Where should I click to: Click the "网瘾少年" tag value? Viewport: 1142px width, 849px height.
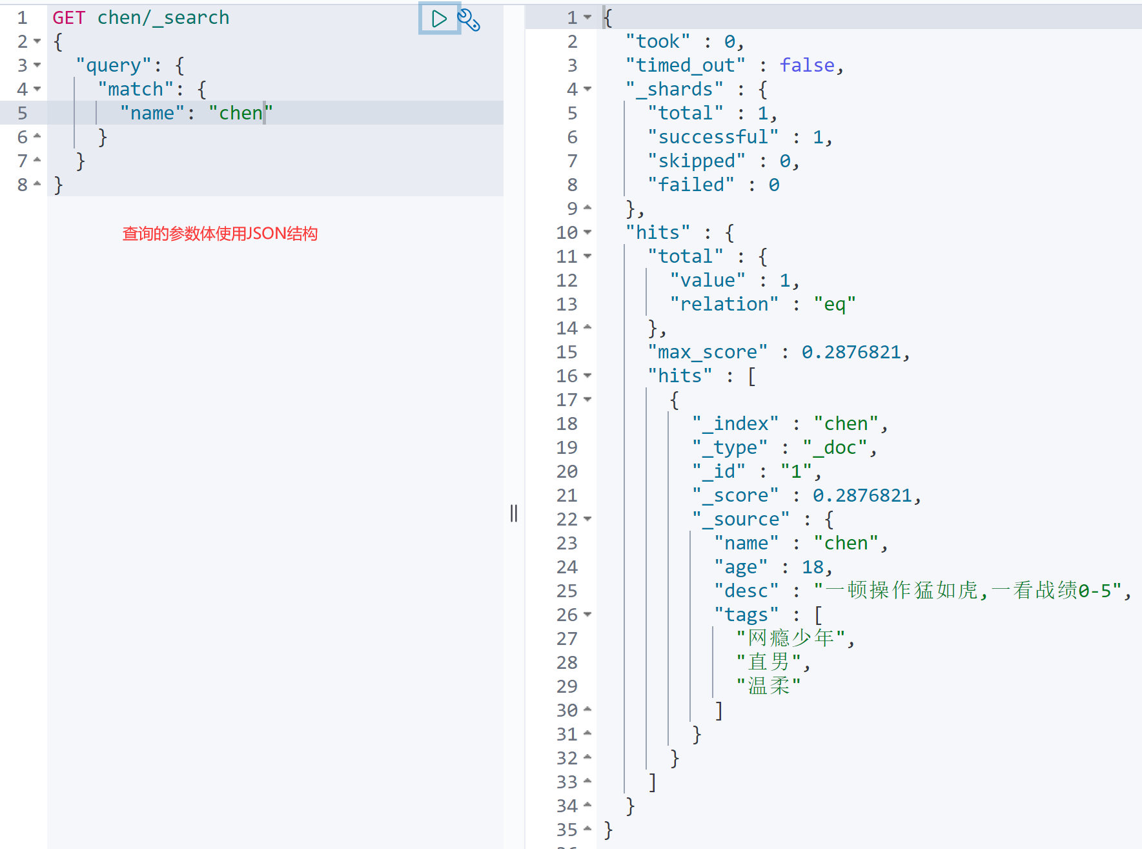[x=790, y=639]
